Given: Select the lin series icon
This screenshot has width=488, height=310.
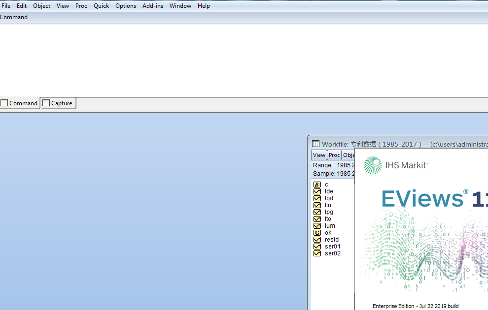Looking at the screenshot, I should (x=317, y=205).
